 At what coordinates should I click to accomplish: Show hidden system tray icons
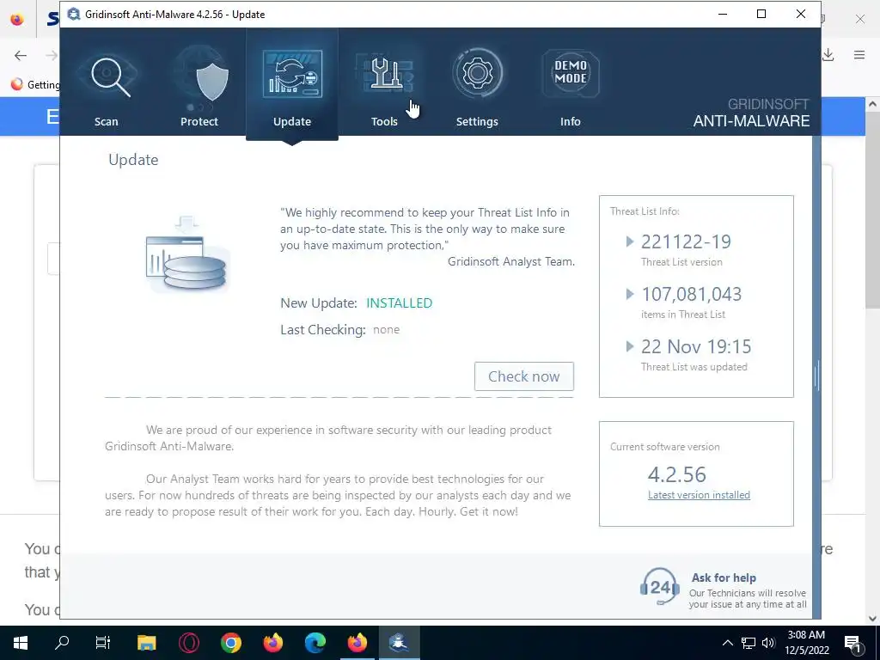tap(727, 643)
